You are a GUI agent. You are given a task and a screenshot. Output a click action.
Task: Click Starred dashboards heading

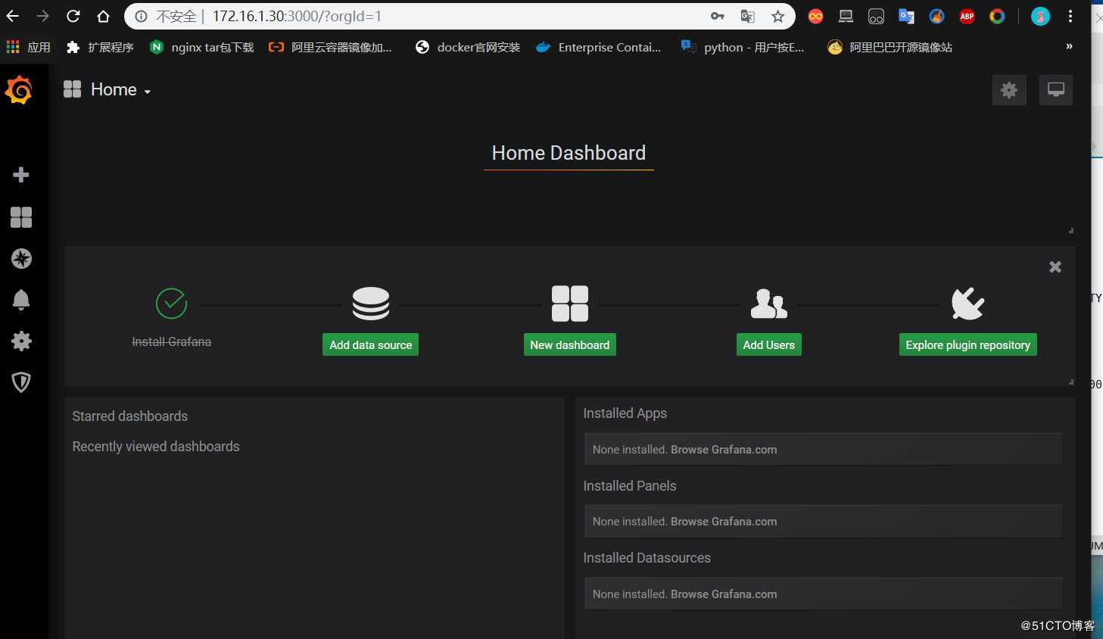[x=130, y=416]
